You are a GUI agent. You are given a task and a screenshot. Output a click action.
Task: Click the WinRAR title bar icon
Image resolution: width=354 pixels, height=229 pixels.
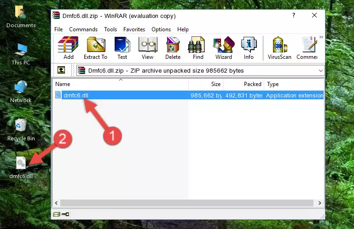point(56,15)
